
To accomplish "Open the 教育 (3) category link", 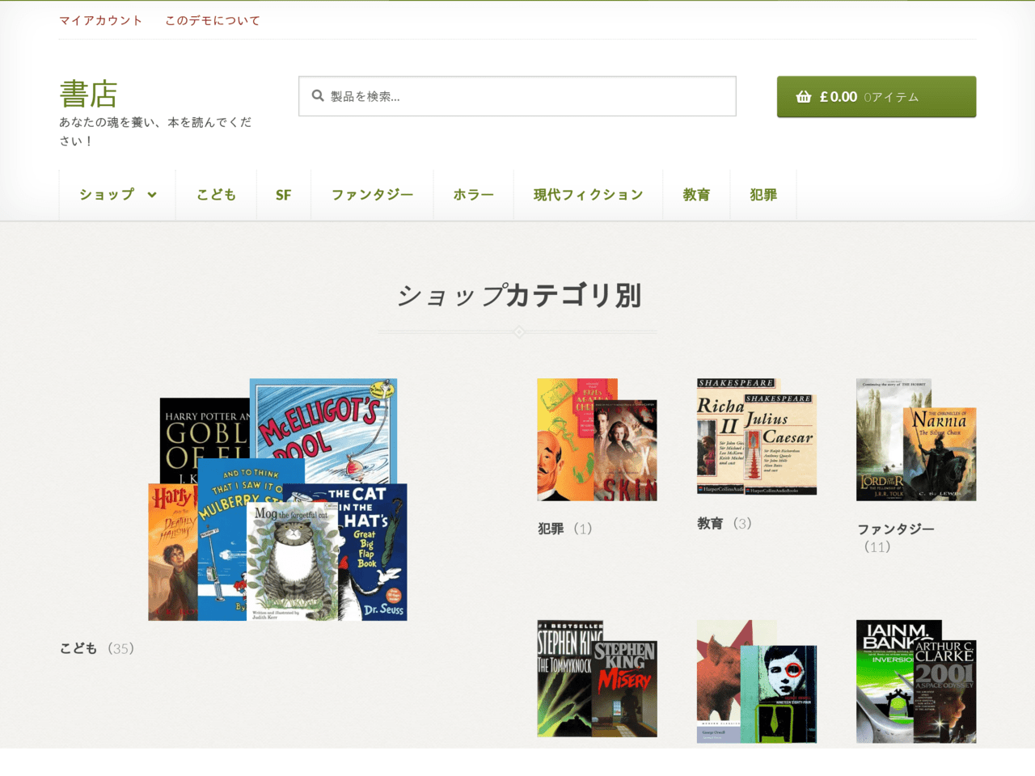I will 724,524.
